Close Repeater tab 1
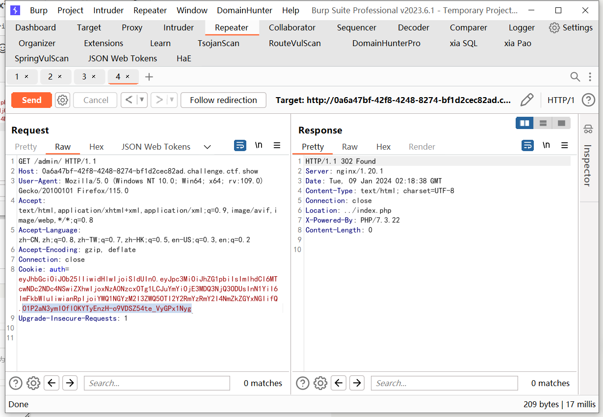 26,77
